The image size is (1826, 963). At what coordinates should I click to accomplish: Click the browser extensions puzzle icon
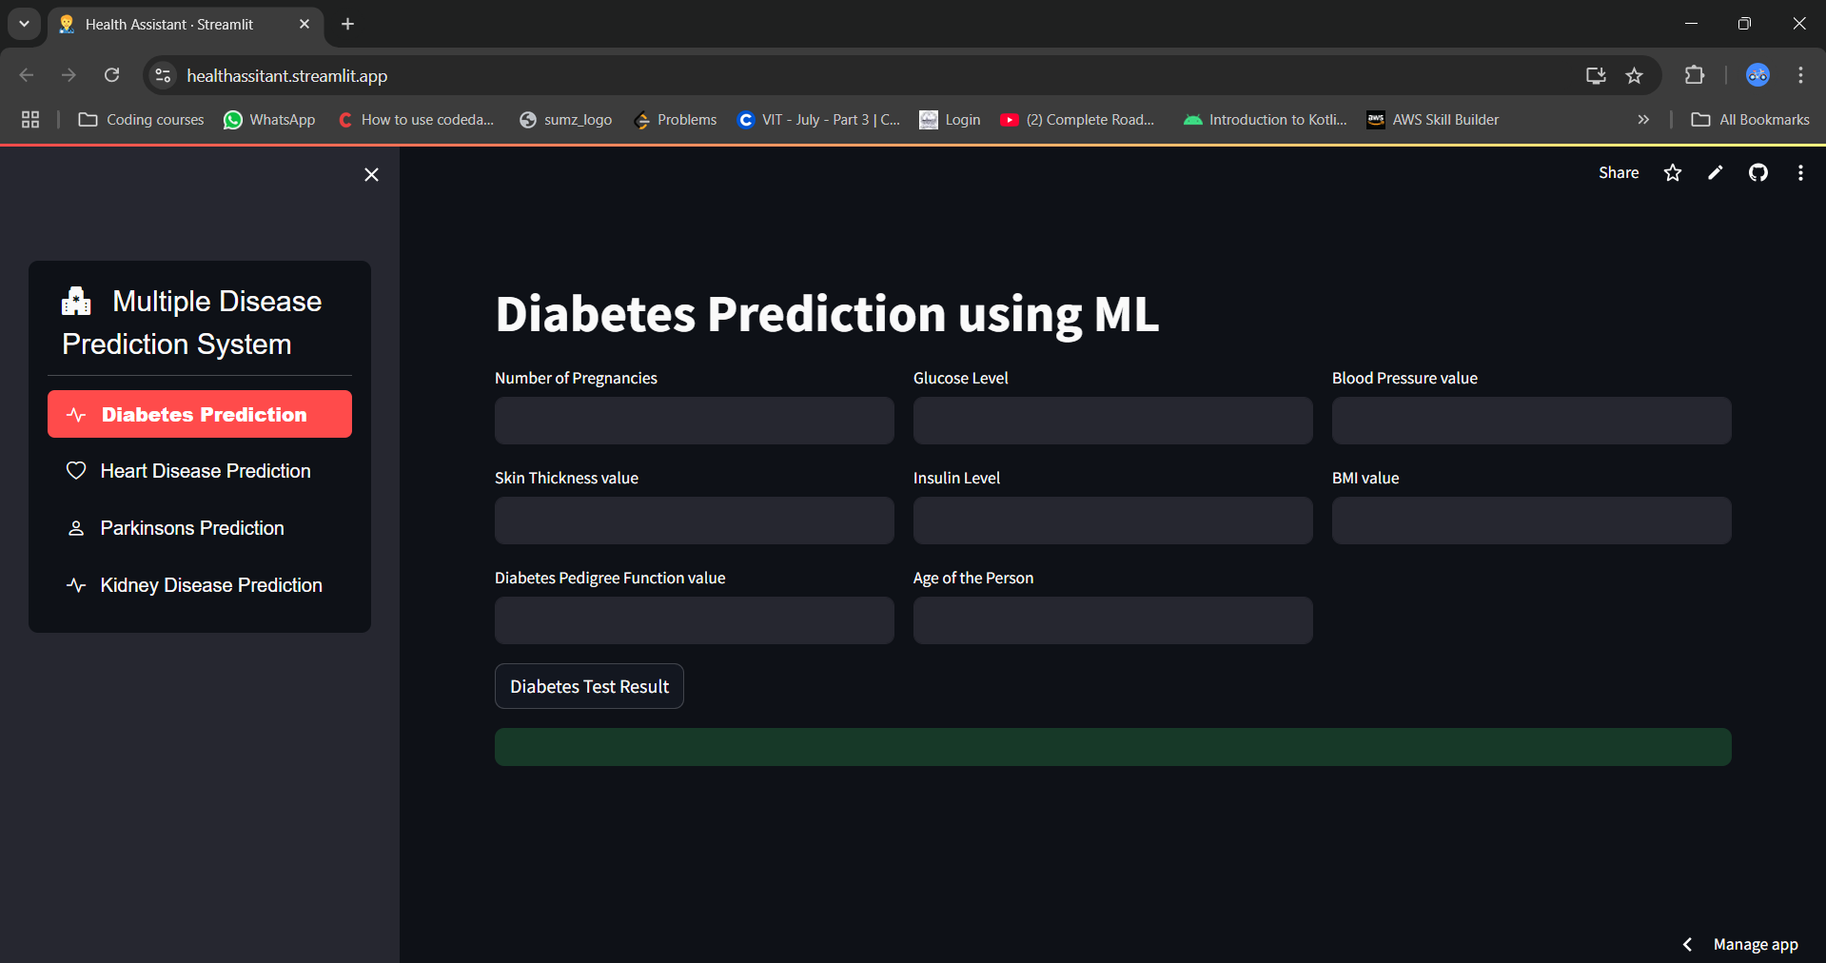(1694, 75)
